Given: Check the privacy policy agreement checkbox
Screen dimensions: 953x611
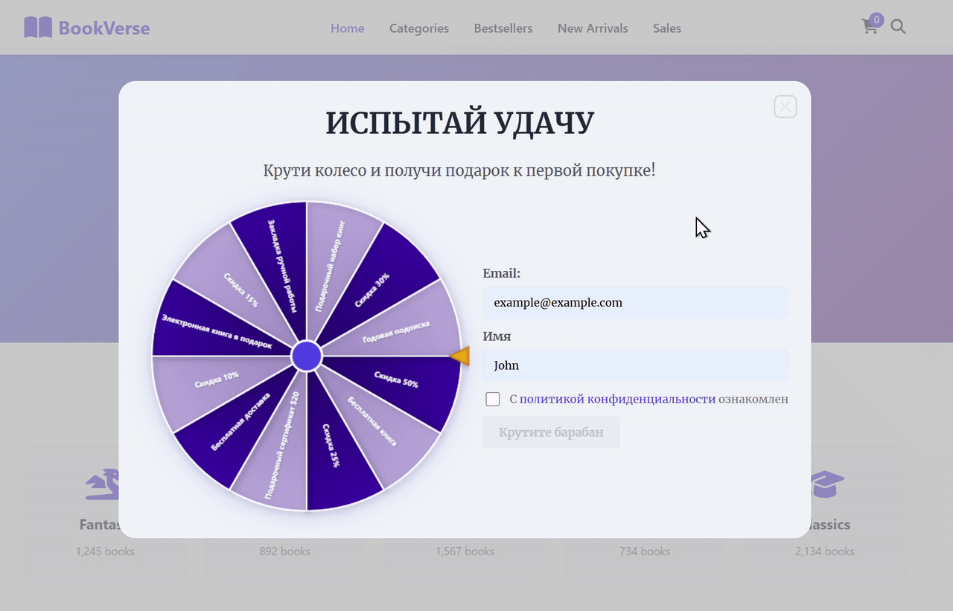Looking at the screenshot, I should tap(493, 400).
